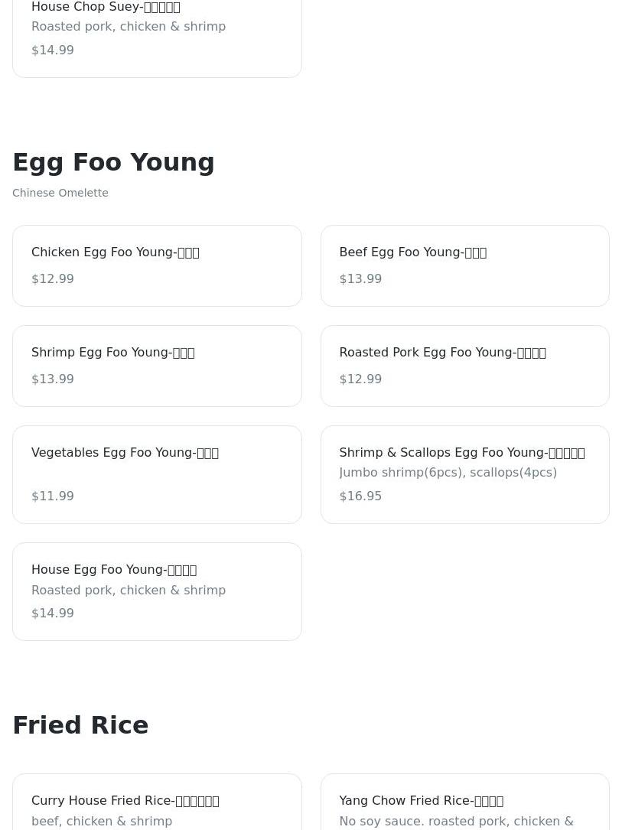Viewport: 622px width, 830px height.
Task: Open the Chicken Egg Foo Young item
Action: coord(157,265)
